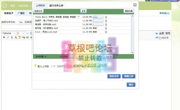Click the redo arrow icon
Image resolution: width=180 pixels, height=110 pixels.
click(157, 38)
